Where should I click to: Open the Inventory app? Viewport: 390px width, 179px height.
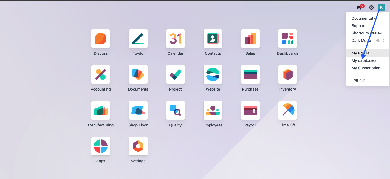[288, 74]
